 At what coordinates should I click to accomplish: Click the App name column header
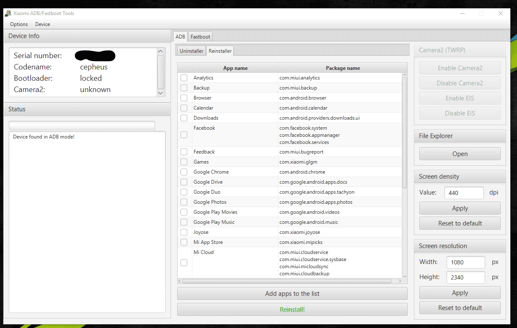point(235,68)
